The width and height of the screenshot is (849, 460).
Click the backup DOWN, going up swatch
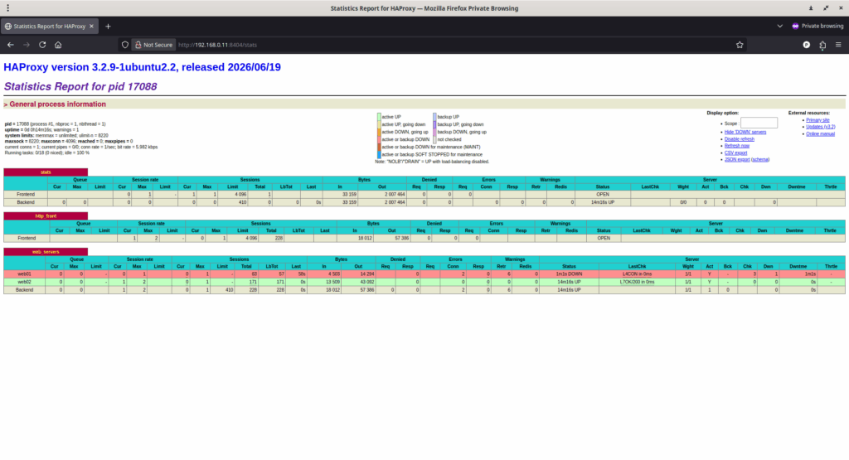(x=434, y=132)
